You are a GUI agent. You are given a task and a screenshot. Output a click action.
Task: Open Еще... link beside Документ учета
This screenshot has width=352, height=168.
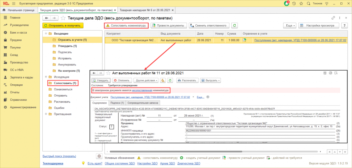pyautogui.click(x=200, y=97)
